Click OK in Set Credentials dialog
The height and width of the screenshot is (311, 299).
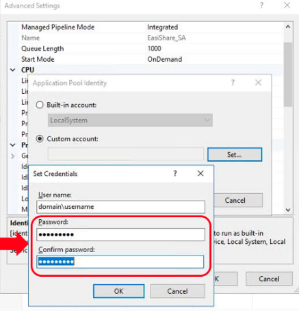[118, 291]
